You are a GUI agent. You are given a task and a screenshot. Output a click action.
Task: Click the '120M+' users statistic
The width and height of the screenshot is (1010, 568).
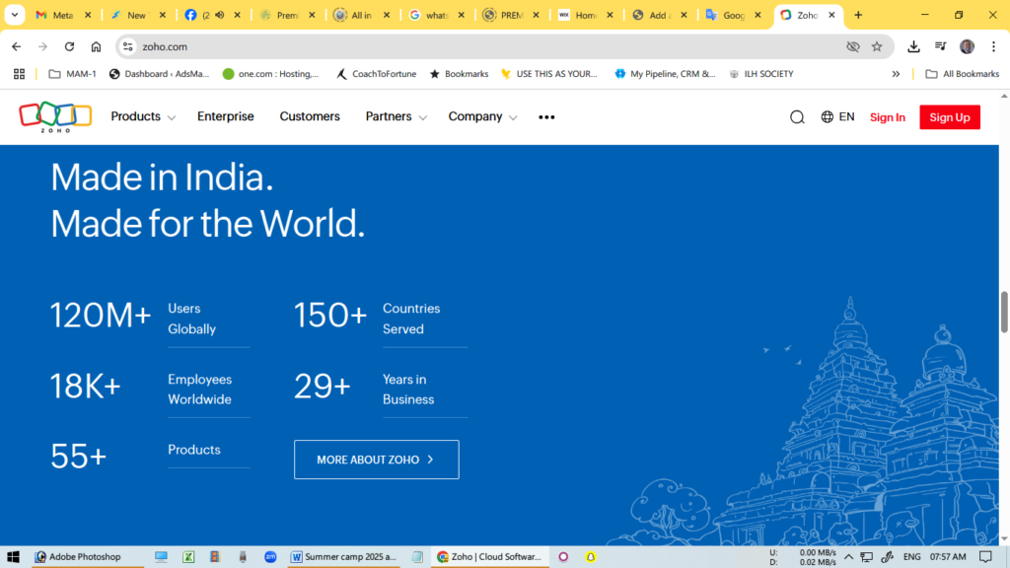(101, 316)
